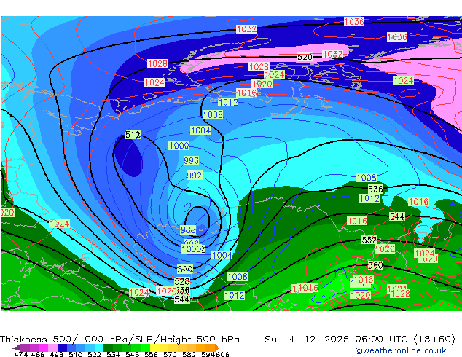Click the darkest green swatch in the legend
The height and width of the screenshot is (357, 462).
tap(109, 348)
